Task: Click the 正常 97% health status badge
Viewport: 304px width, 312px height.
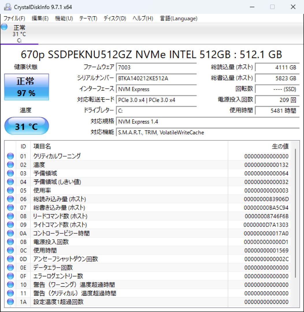Action: [x=27, y=86]
